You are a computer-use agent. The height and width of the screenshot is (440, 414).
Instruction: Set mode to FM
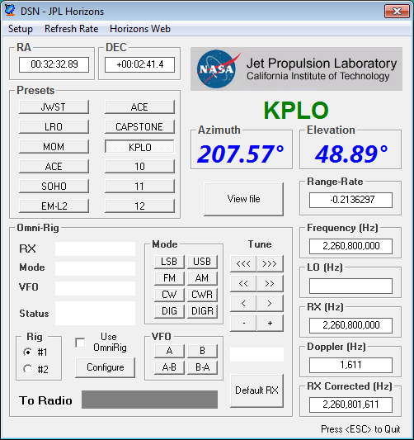169,278
